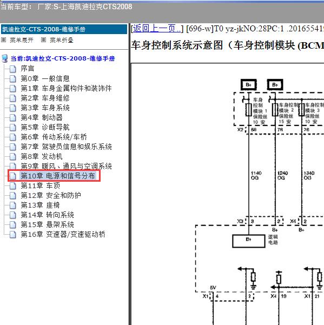Collapse all menus with 菜单折叠

click(x=62, y=40)
